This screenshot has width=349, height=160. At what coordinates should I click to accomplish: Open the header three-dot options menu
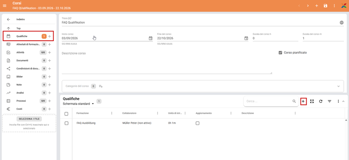pyautogui.click(x=334, y=6)
